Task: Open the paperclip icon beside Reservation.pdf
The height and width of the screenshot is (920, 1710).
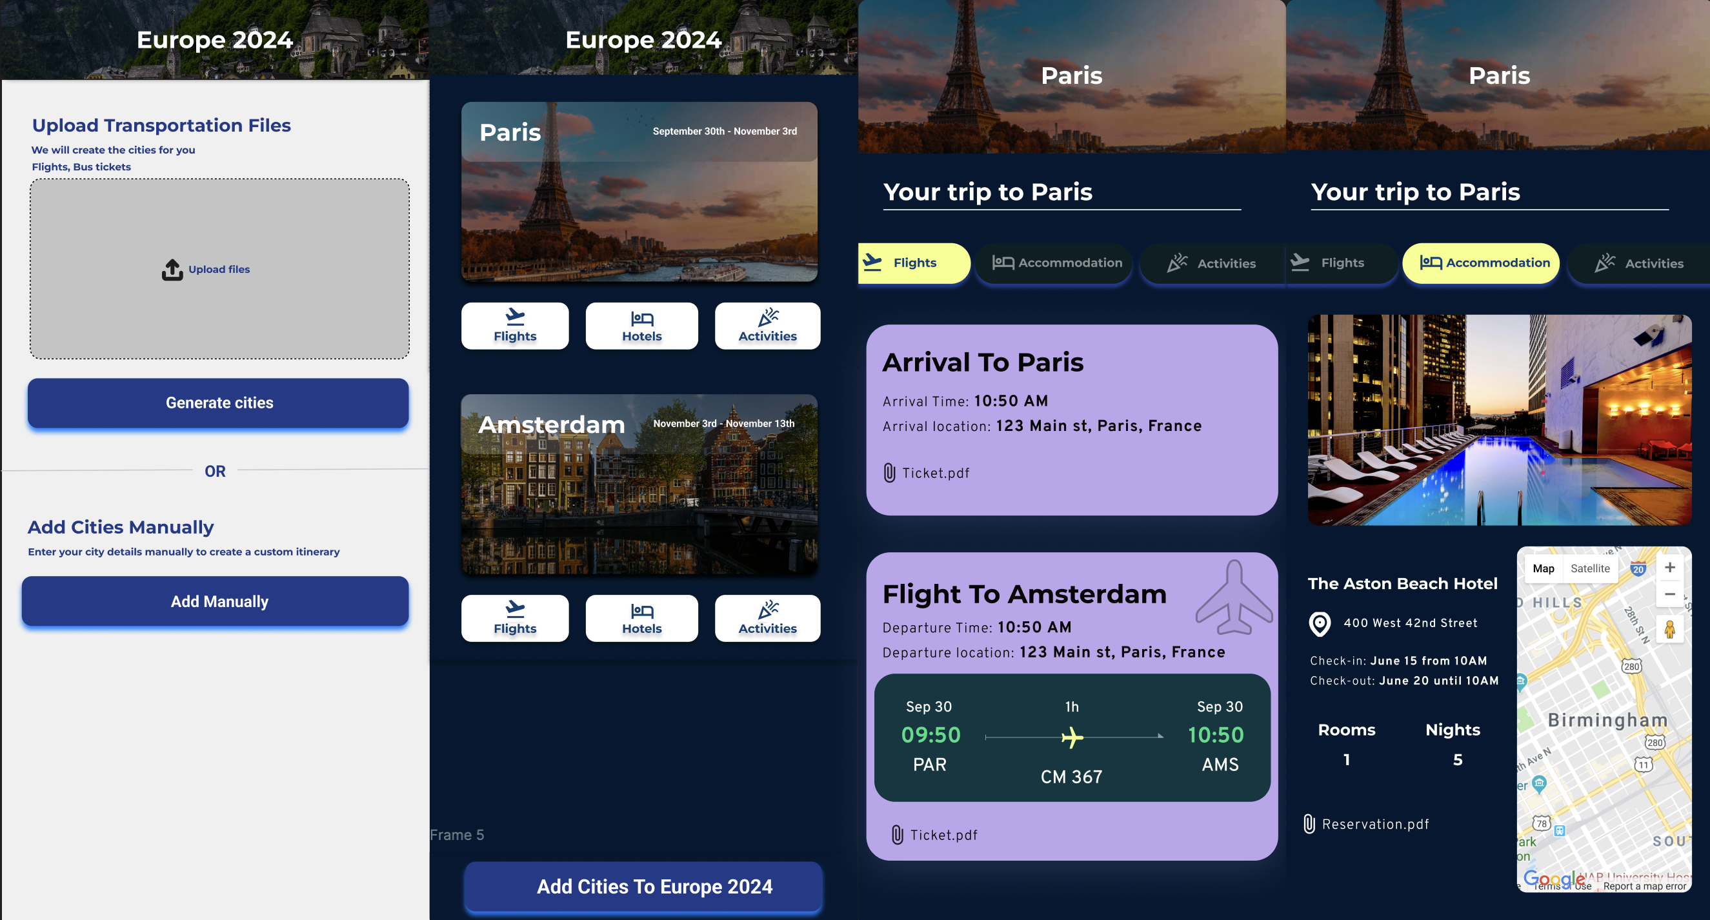Action: [1309, 824]
